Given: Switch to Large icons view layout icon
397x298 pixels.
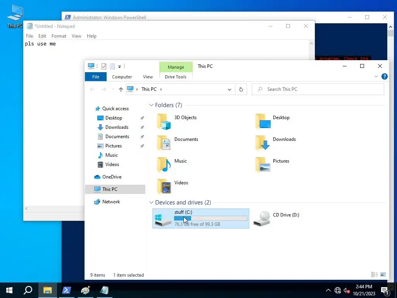Looking at the screenshot, I should tap(383, 274).
